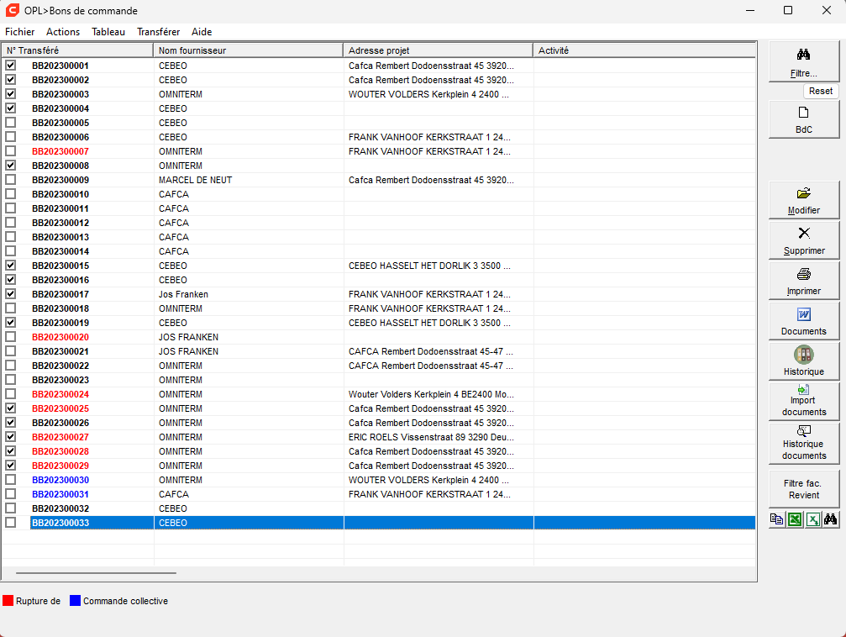Click the copy documents icon
Screen dimensions: 846x637
(x=776, y=519)
